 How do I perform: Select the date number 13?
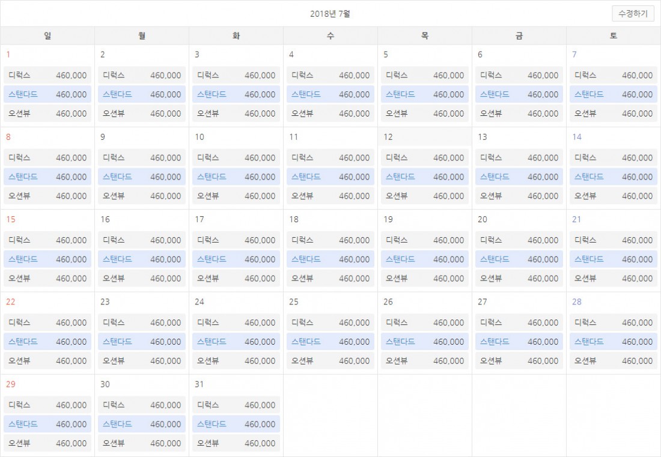483,137
